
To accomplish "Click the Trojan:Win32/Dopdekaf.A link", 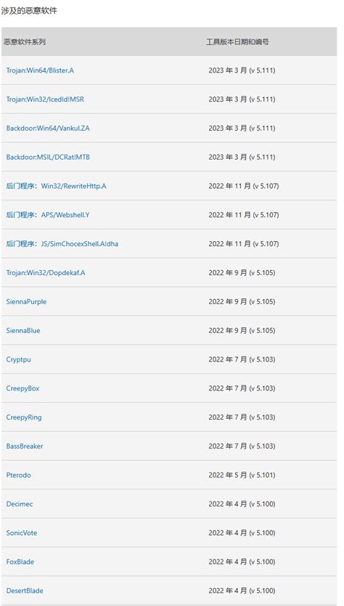I will (x=46, y=272).
